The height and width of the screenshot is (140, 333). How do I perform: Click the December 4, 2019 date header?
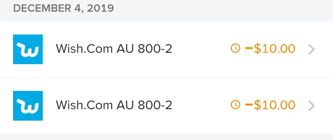coord(64,8)
